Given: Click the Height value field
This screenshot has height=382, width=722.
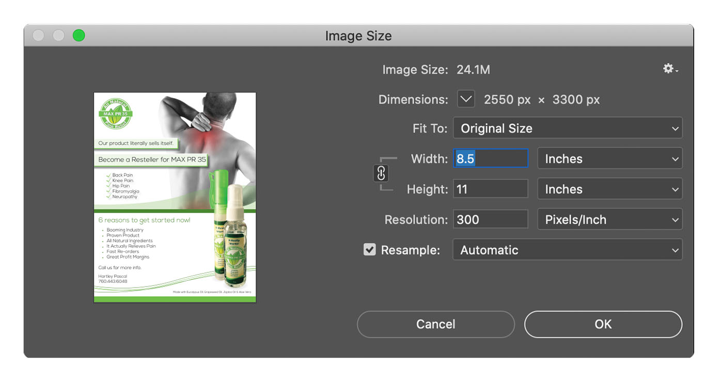Looking at the screenshot, I should coord(491,189).
